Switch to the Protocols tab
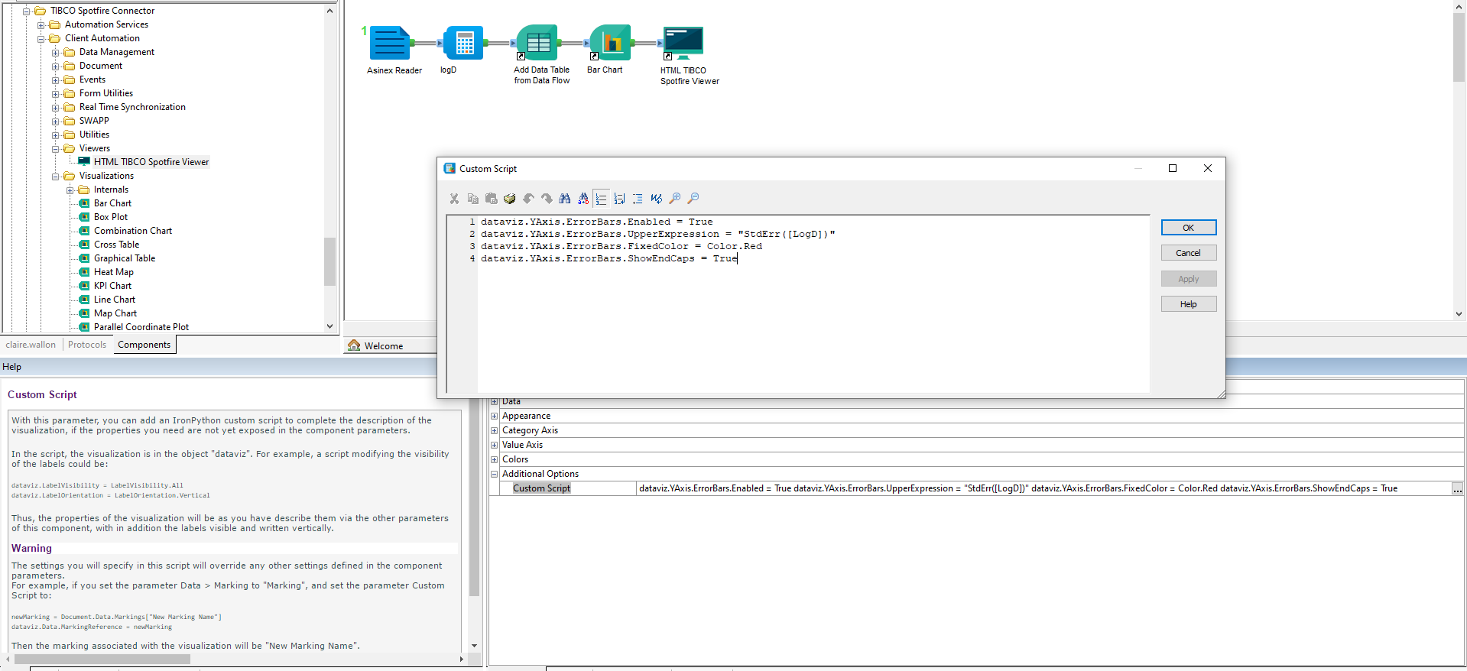 [87, 345]
